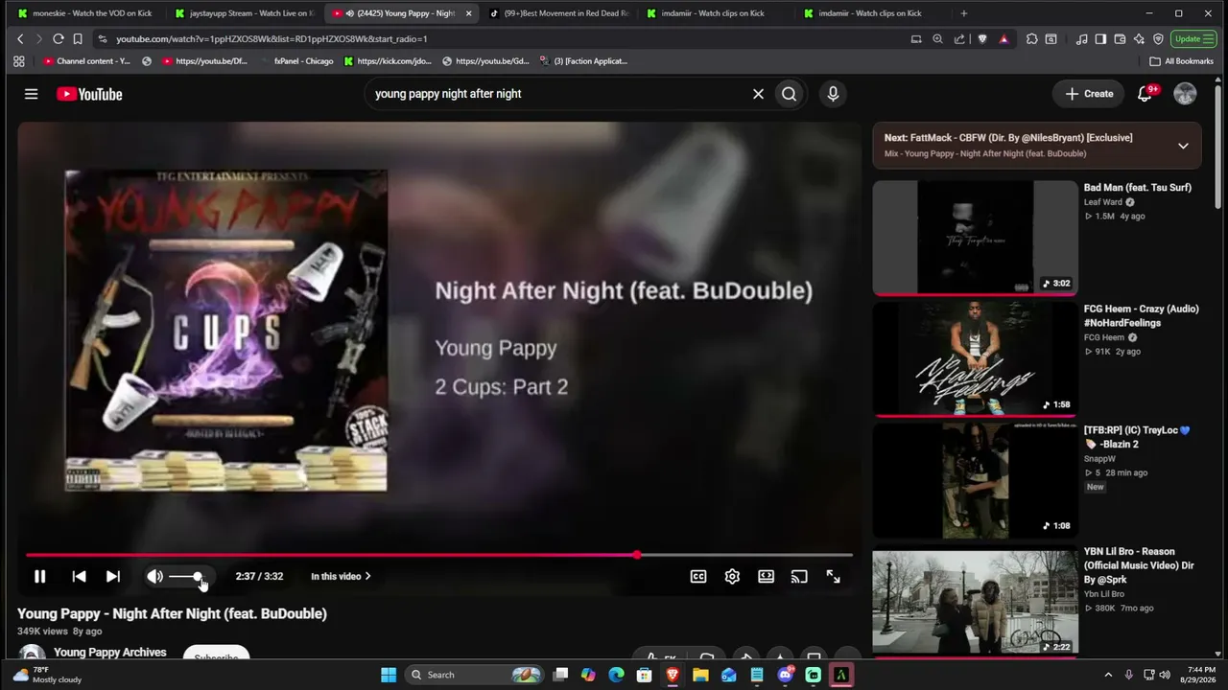Open File Explorer from the taskbar
The height and width of the screenshot is (690, 1228).
point(700,675)
